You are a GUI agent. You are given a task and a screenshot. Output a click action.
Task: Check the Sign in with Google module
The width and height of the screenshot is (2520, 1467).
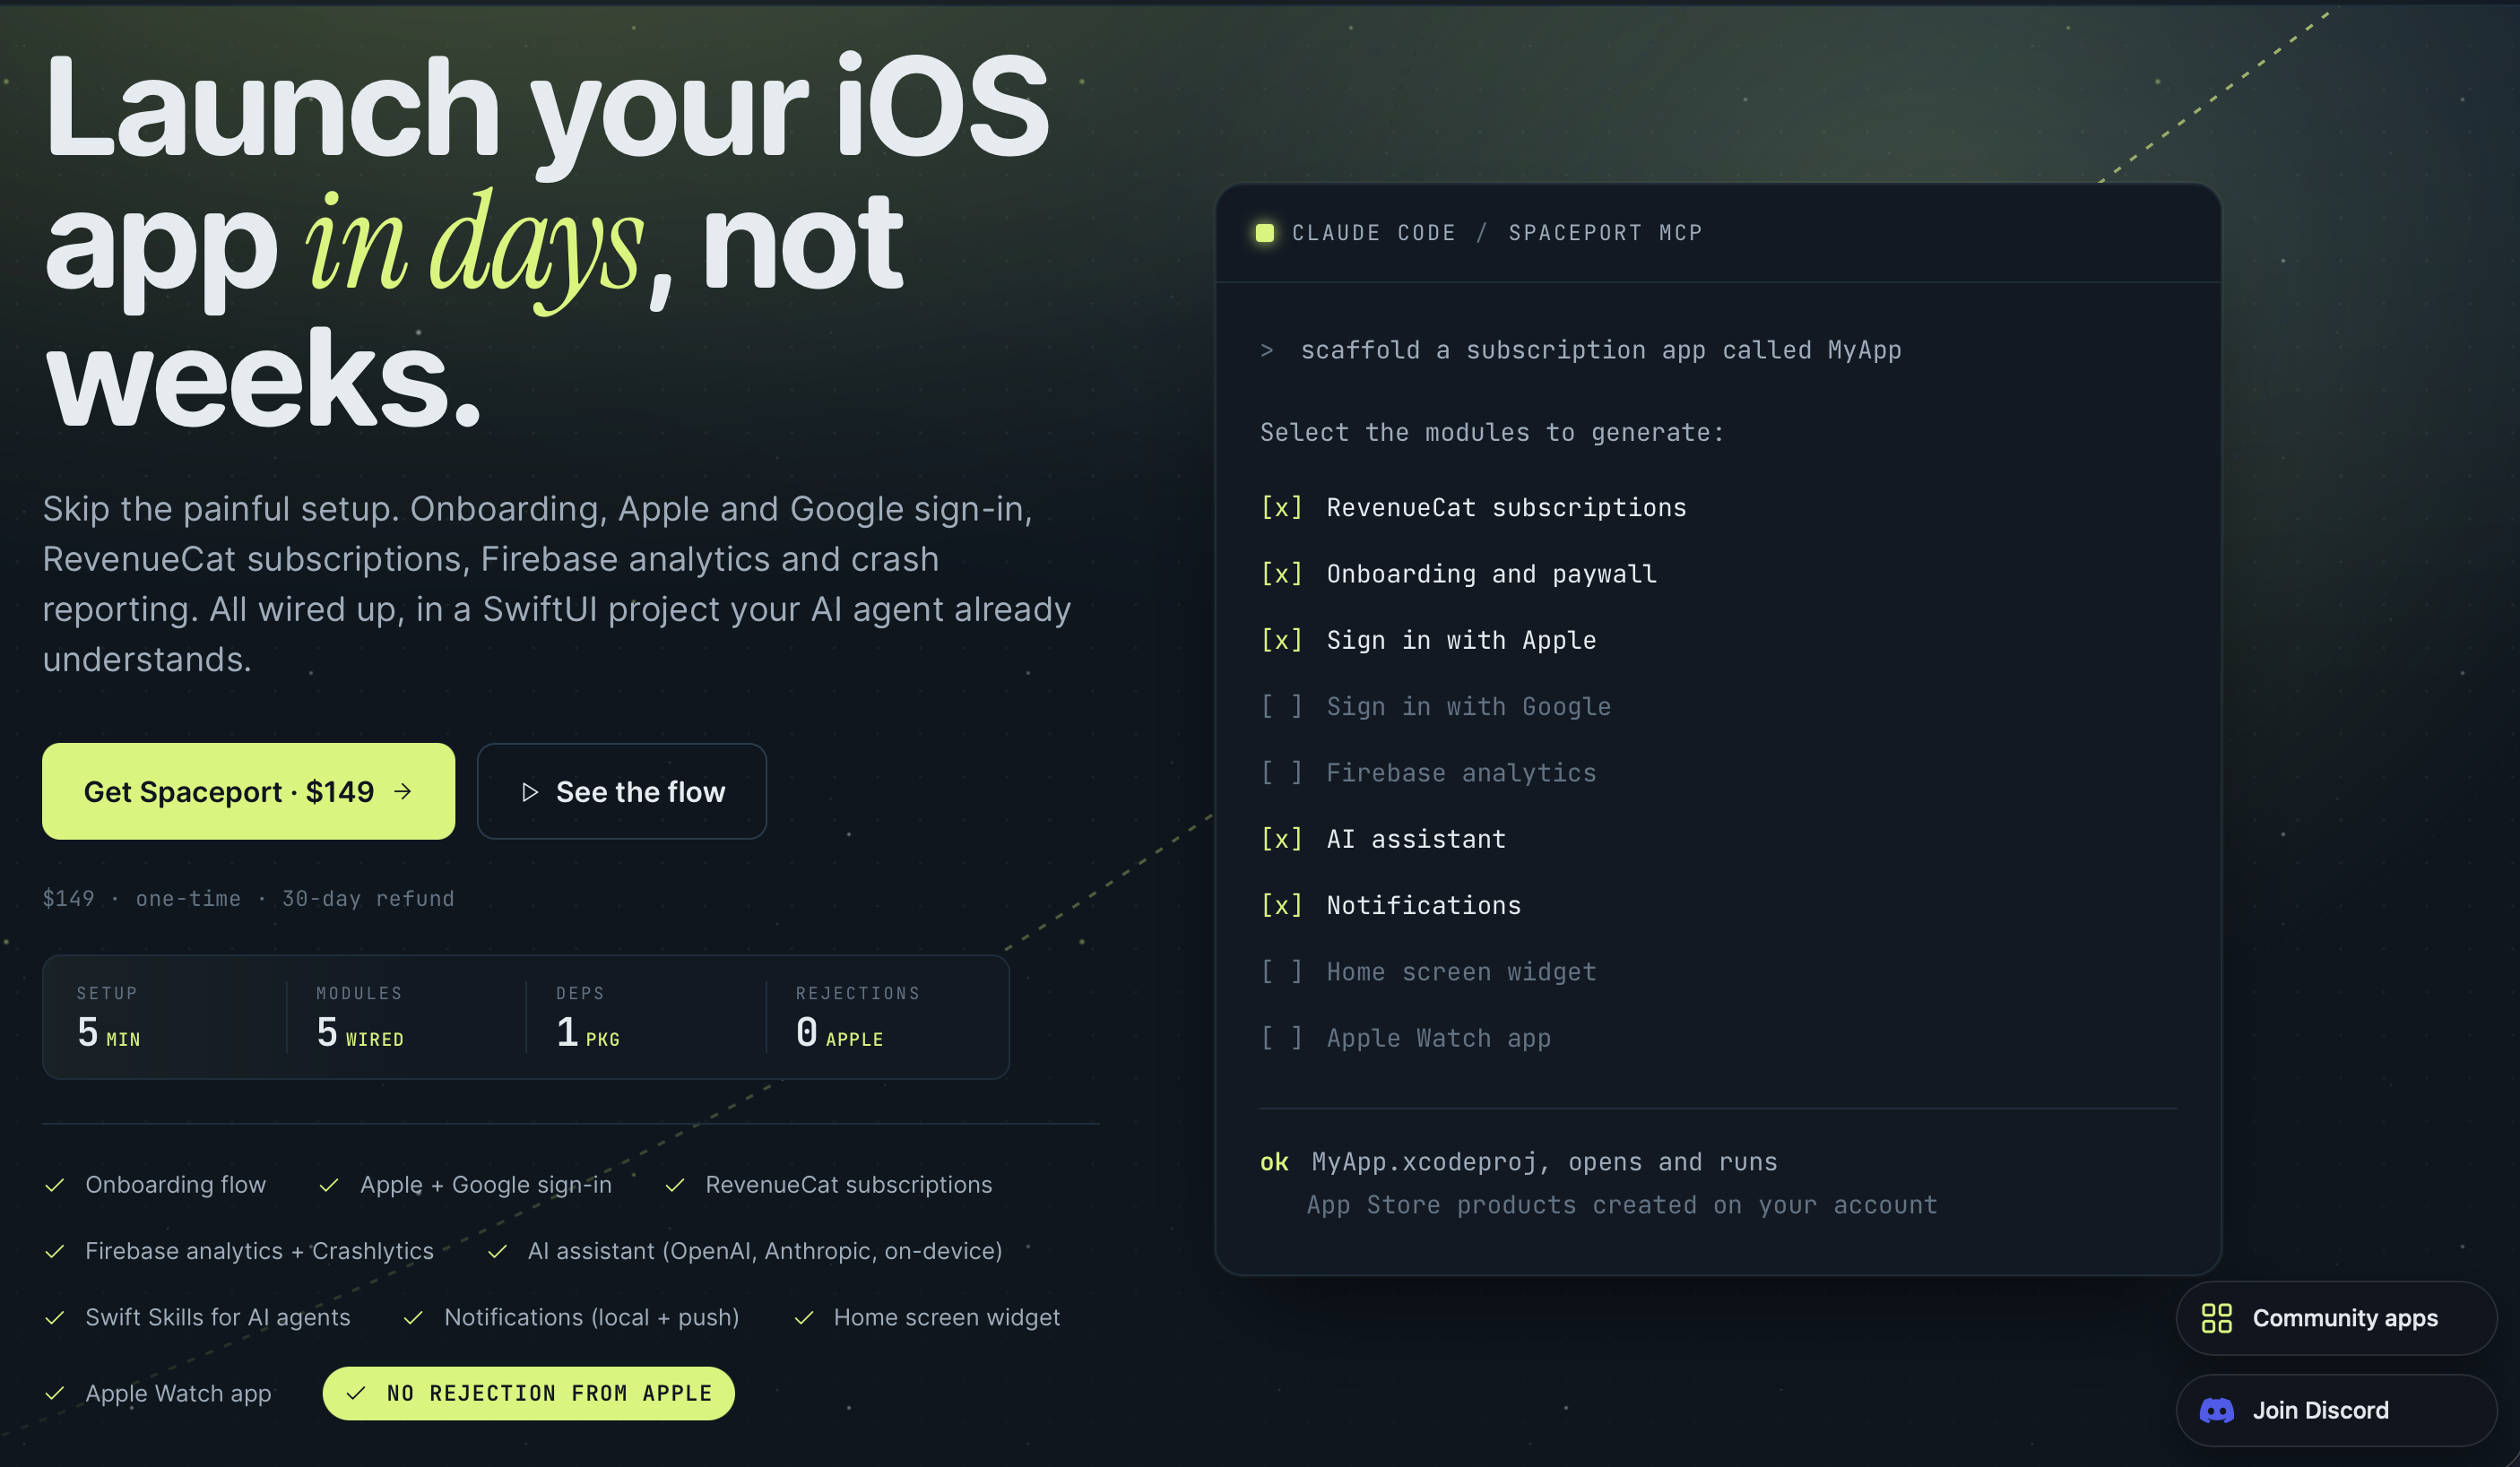[1281, 706]
